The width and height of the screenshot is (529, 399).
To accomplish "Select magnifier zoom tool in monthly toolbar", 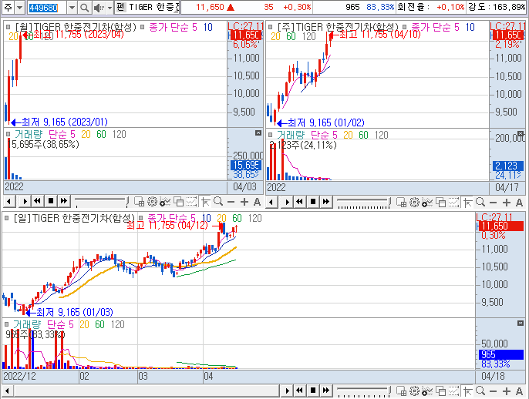I will tap(218, 202).
